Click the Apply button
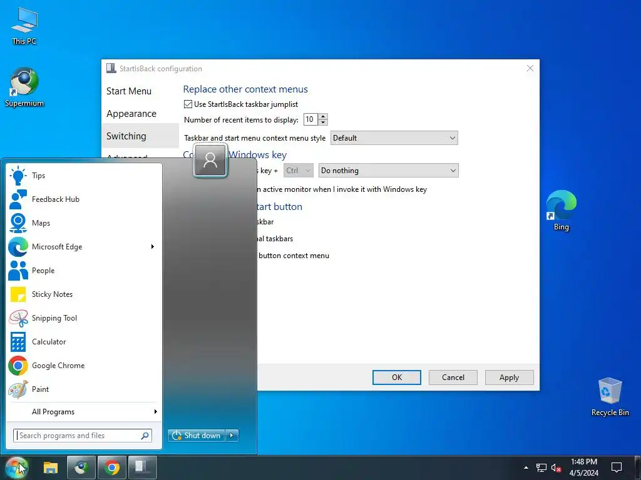The image size is (641, 480). 510,377
